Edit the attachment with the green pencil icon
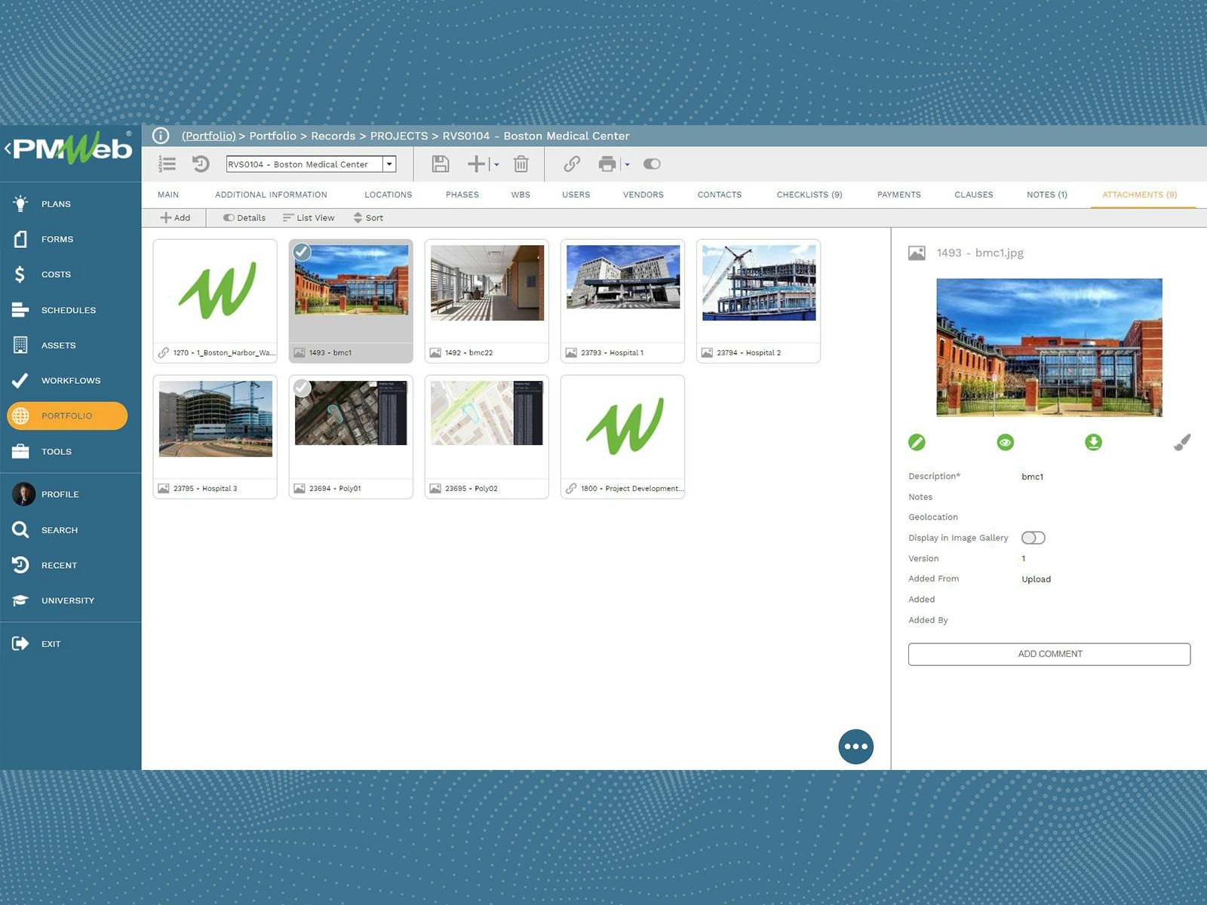 point(917,443)
